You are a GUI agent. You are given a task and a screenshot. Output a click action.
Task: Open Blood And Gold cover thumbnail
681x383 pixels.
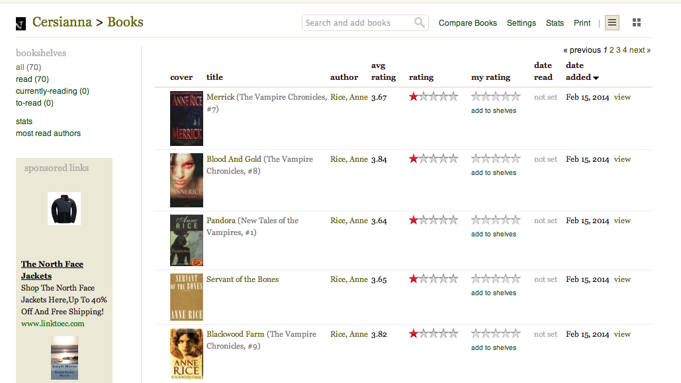187,180
